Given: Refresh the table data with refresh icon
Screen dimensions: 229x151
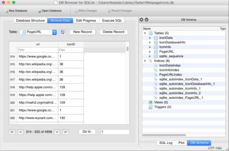Looking at the screenshot, I should tap(63, 32).
